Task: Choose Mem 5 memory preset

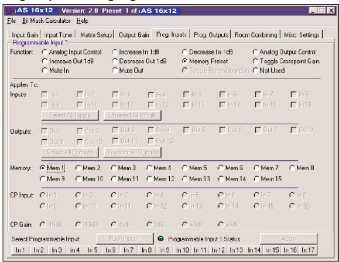Action: pyautogui.click(x=194, y=168)
